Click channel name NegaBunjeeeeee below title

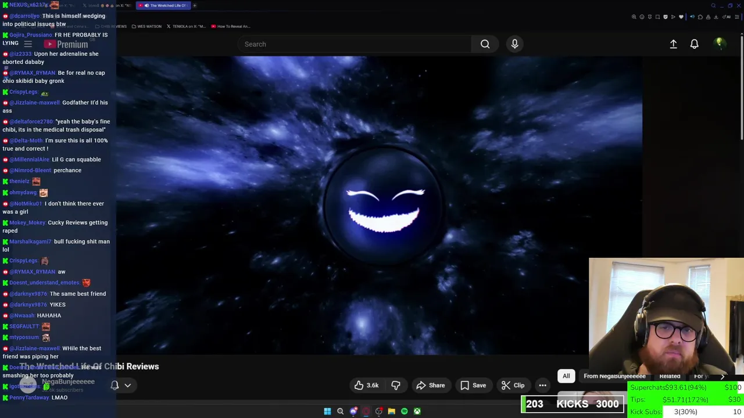tap(68, 381)
